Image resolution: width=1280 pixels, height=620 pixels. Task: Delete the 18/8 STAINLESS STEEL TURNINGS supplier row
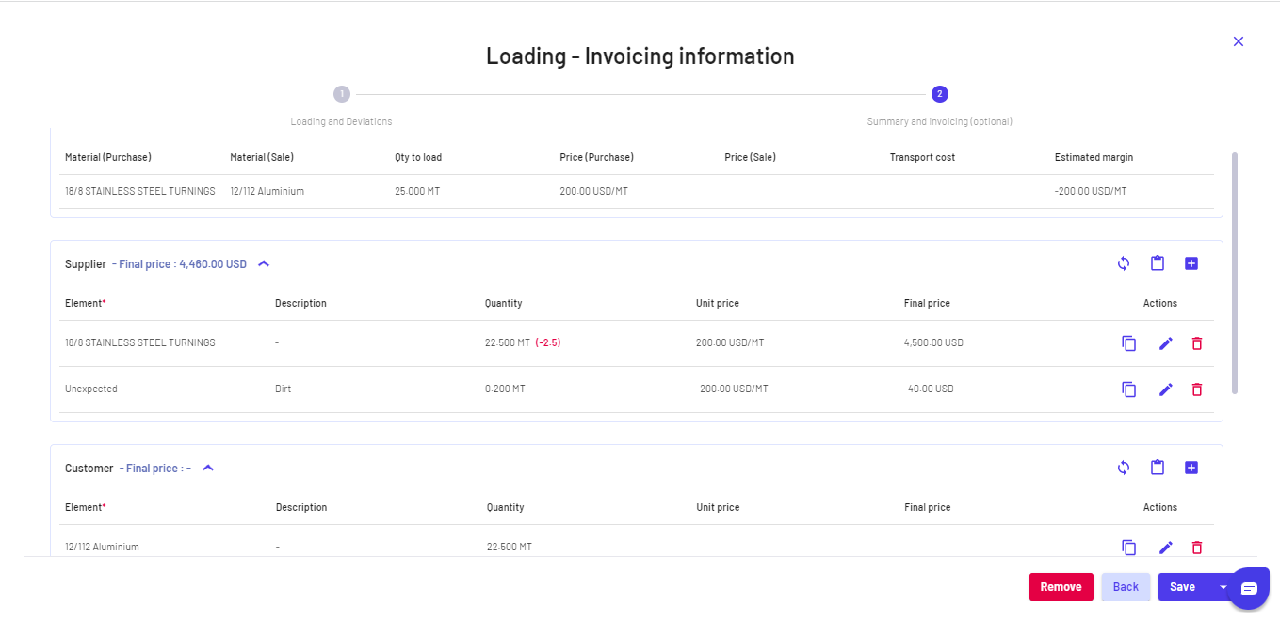point(1197,343)
